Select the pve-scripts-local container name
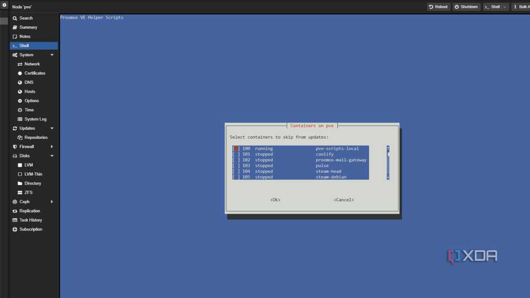This screenshot has width=530, height=298. [x=337, y=148]
